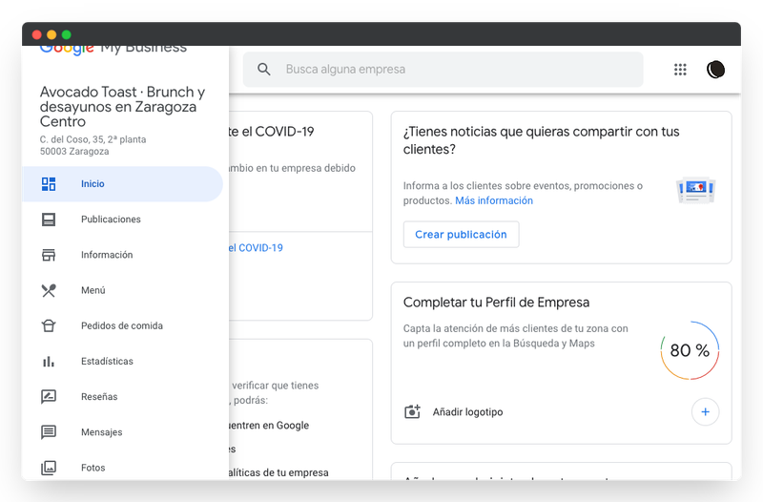Image resolution: width=763 pixels, height=502 pixels.
Task: Close the window with red button
Action: coord(36,34)
